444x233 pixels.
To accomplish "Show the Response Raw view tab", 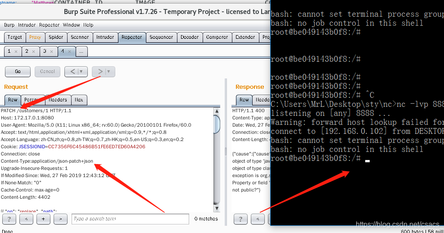I will (244, 100).
